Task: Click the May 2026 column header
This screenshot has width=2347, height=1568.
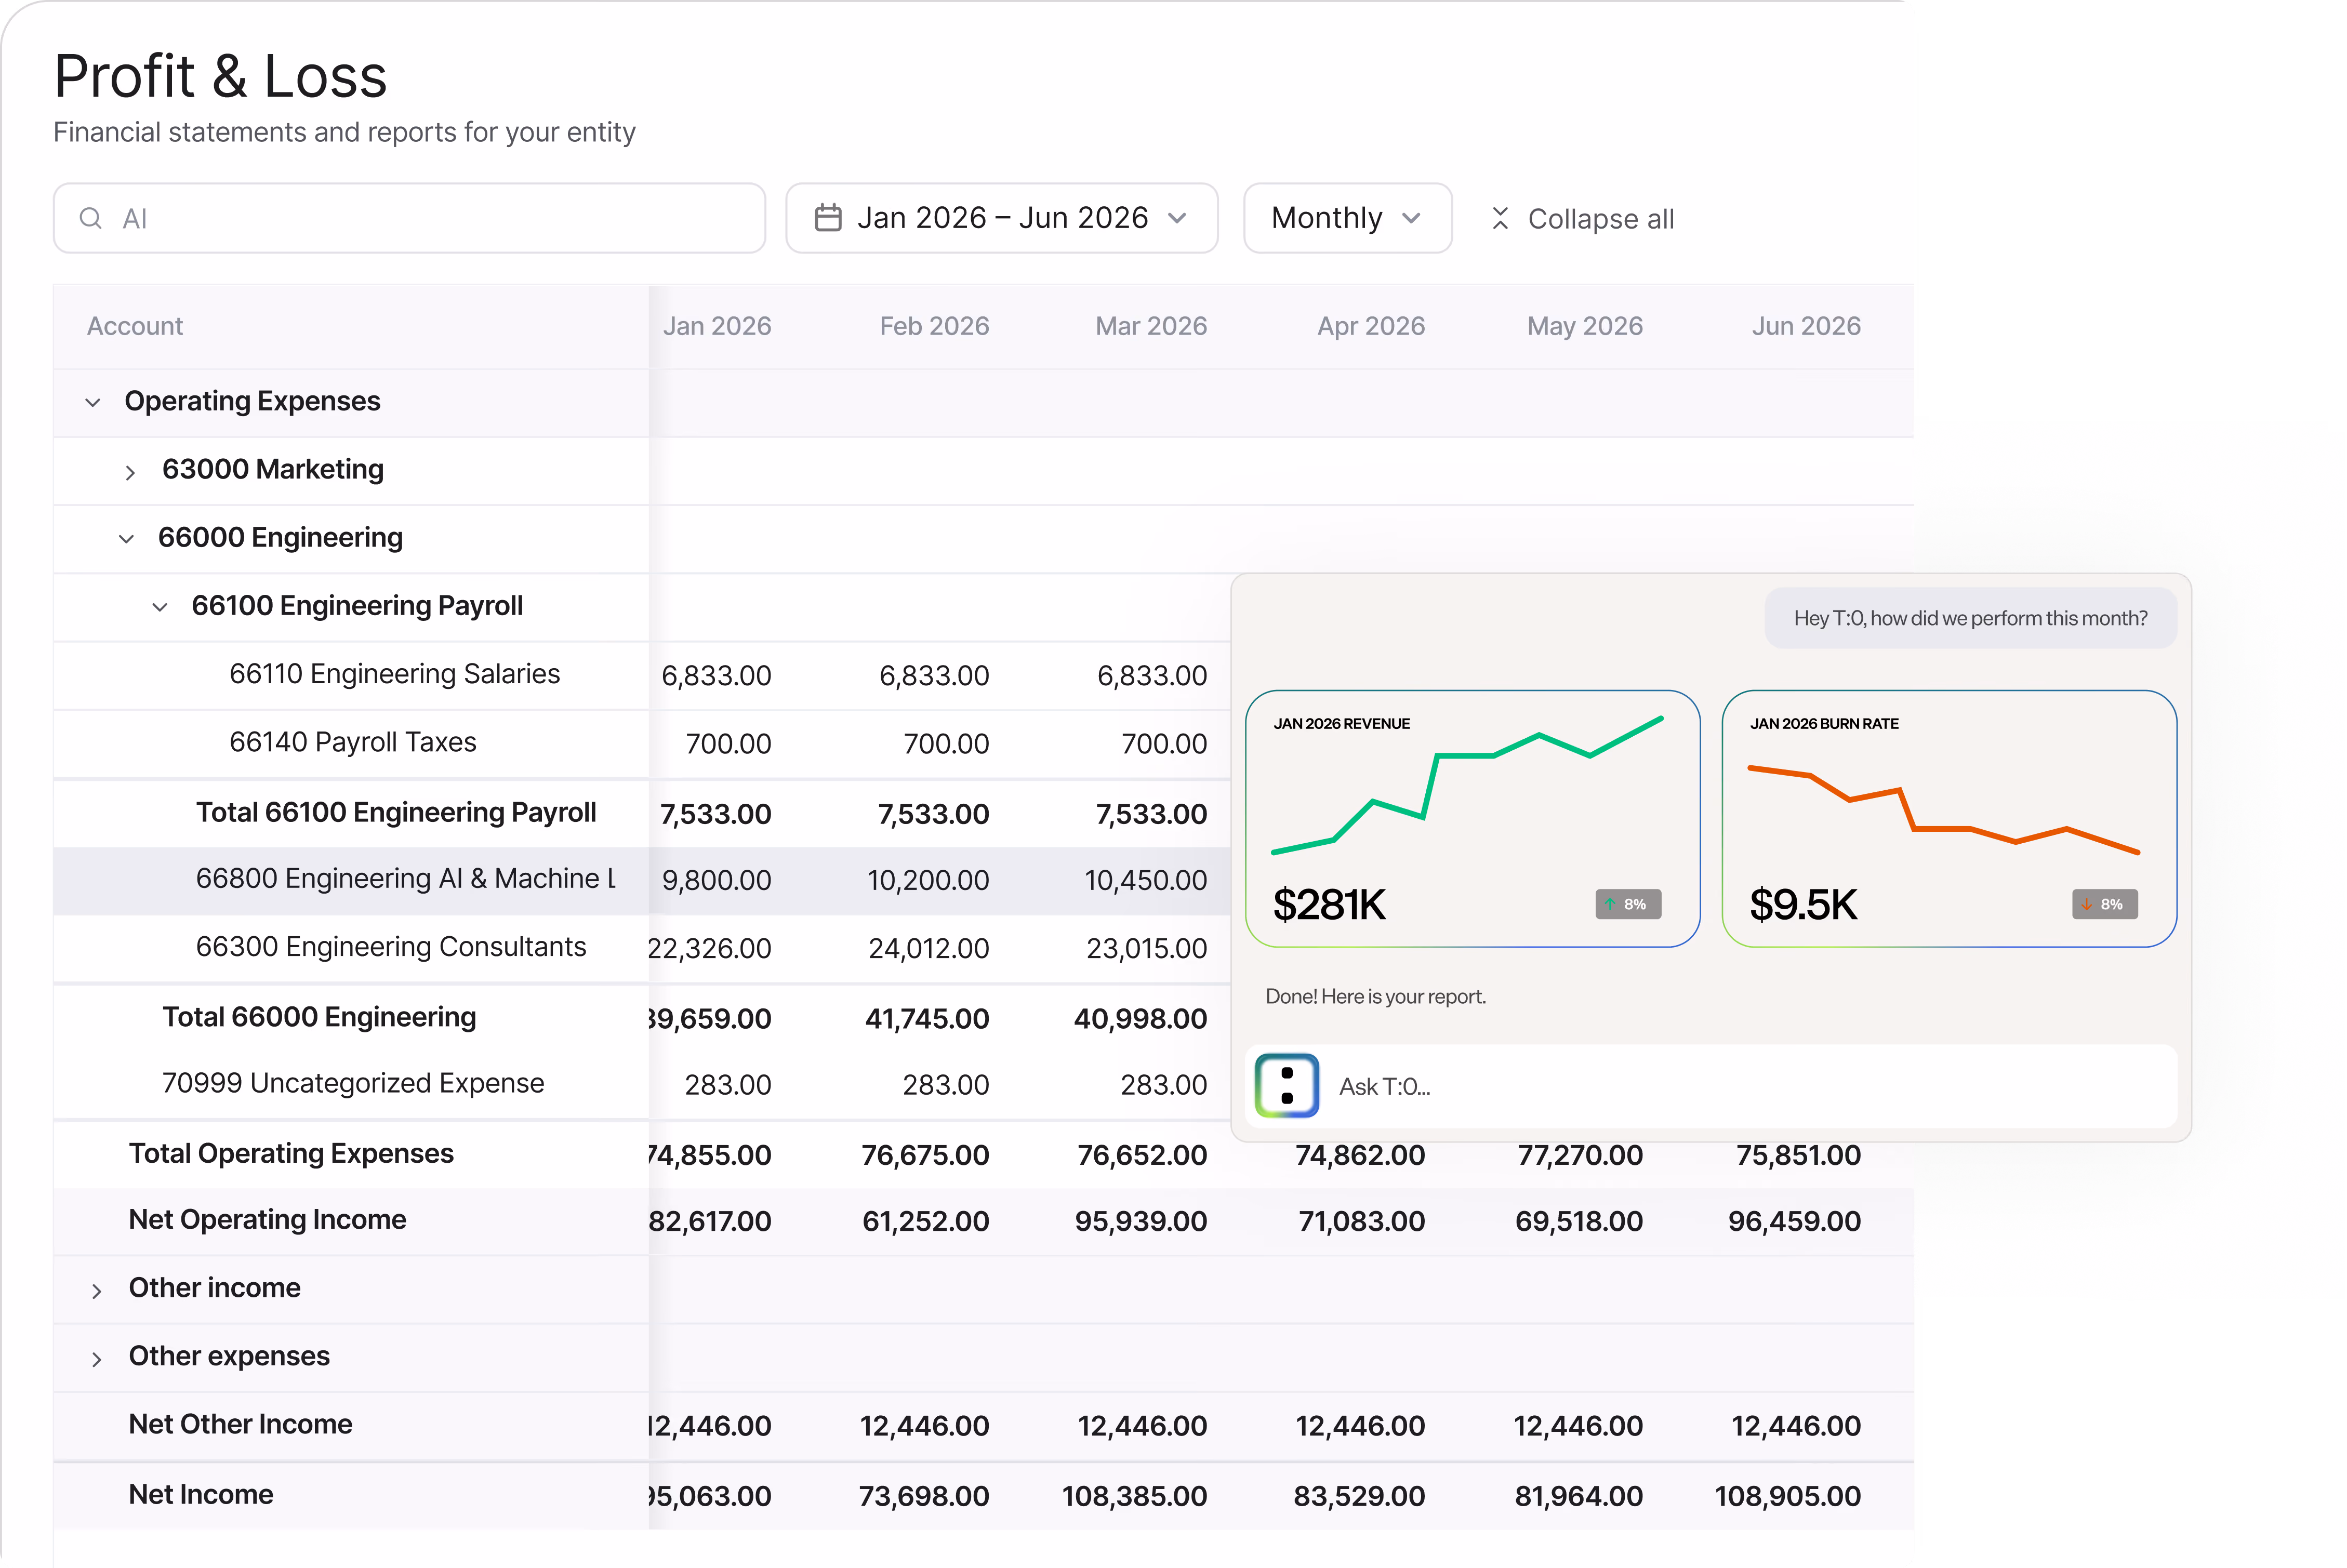Action: 1585,326
